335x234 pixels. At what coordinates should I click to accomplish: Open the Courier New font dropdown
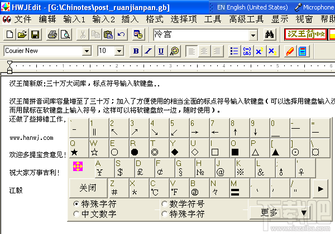point(87,51)
